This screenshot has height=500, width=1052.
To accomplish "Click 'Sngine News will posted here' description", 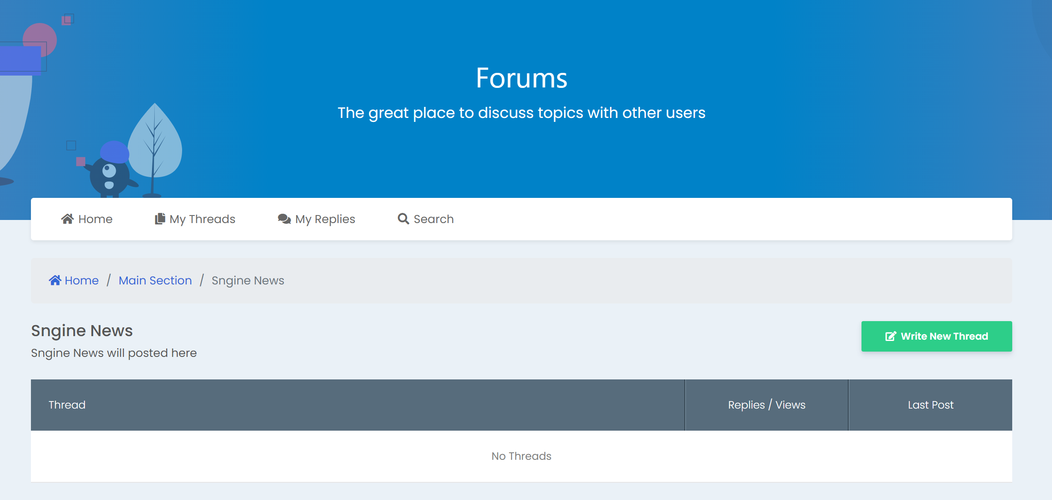I will coord(114,353).
